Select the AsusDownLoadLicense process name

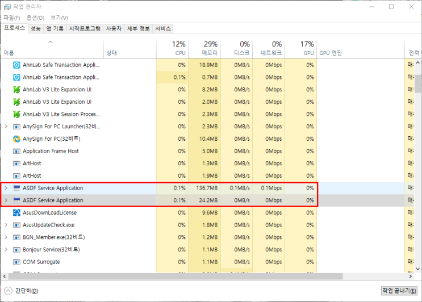50,213
